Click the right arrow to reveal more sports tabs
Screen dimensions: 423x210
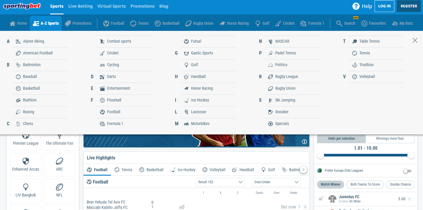[303, 170]
